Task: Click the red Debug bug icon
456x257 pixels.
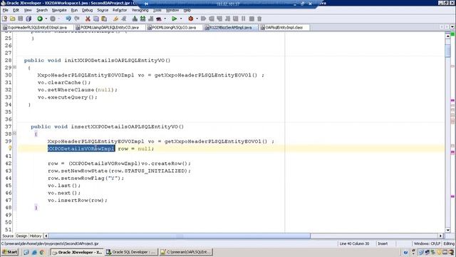Action: (x=191, y=19)
